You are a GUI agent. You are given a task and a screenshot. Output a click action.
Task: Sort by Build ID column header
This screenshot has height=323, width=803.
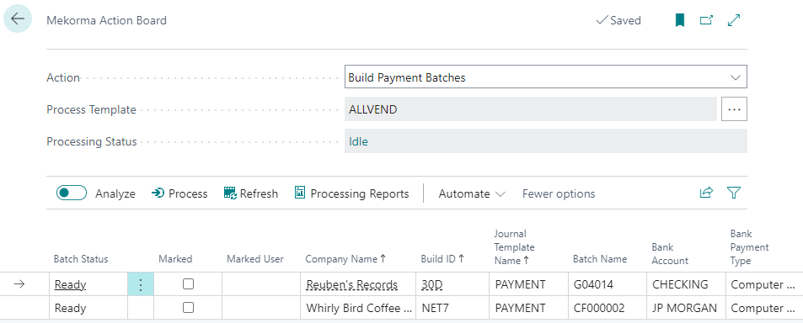click(442, 259)
